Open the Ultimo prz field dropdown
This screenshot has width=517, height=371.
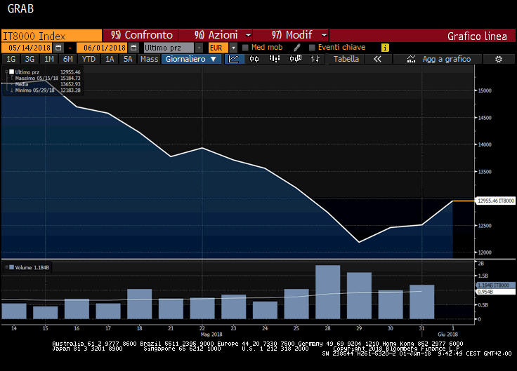point(199,48)
